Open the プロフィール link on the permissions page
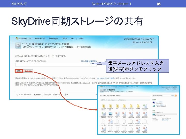This screenshot has height=139, width=186. click(137, 42)
